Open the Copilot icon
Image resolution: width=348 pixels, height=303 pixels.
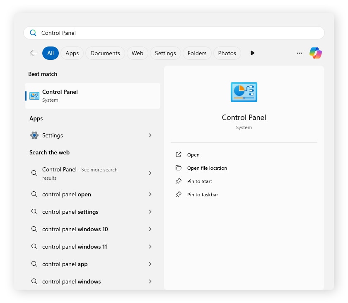[x=316, y=53]
